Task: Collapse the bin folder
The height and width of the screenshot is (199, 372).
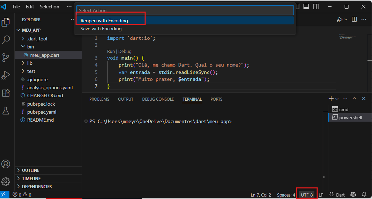Action: coord(23,47)
